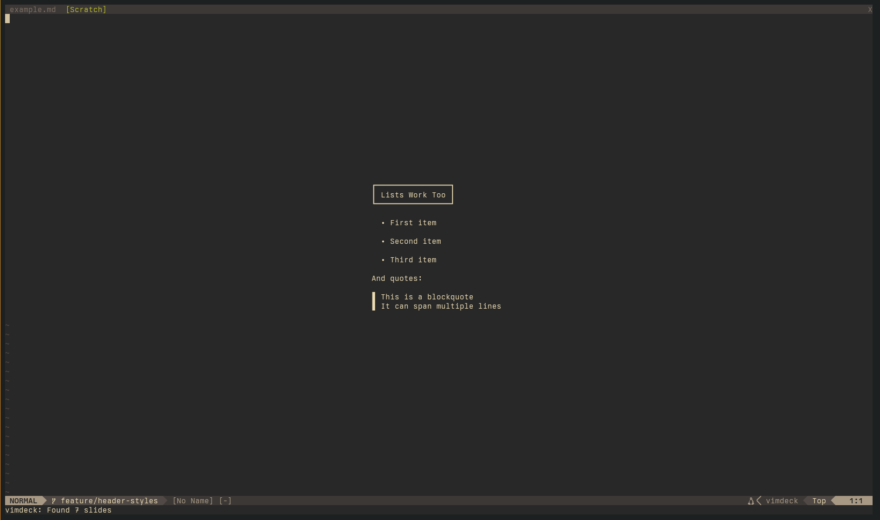Open the vimdeck statusline segment
This screenshot has width=880, height=520.
(782, 501)
